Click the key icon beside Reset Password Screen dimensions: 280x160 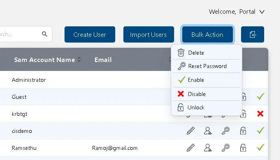[181, 66]
